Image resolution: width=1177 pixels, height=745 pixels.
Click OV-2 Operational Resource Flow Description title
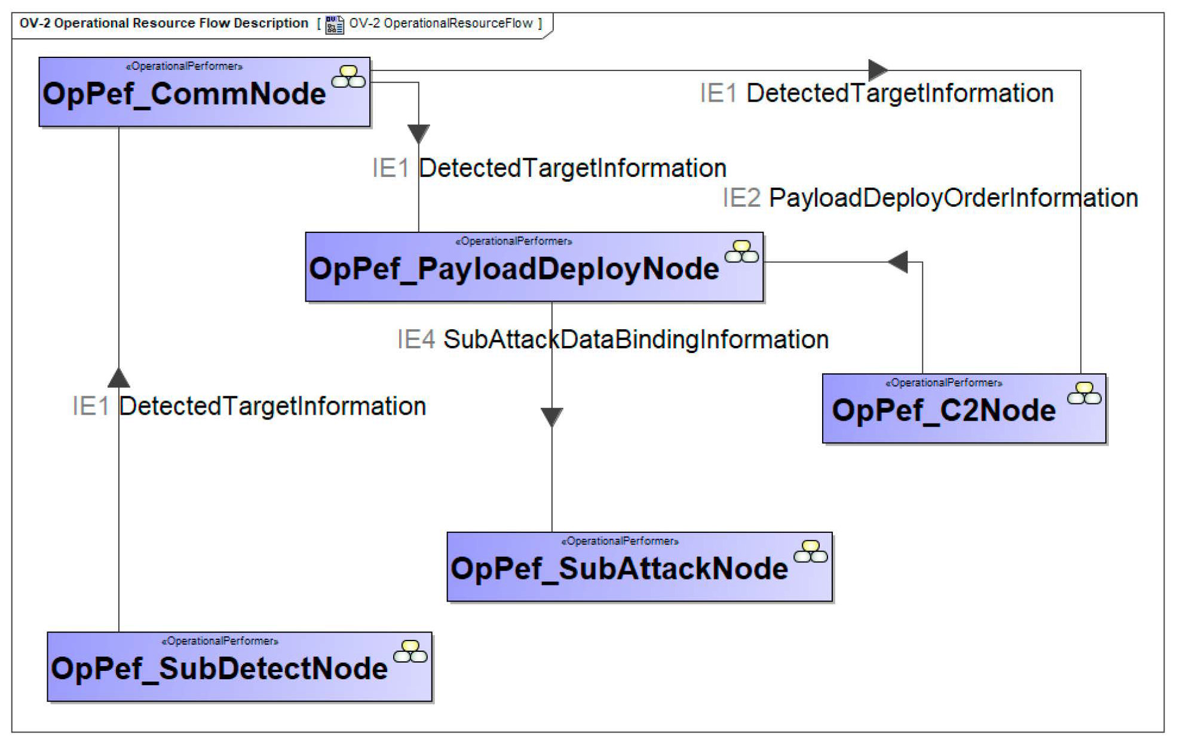tap(164, 23)
